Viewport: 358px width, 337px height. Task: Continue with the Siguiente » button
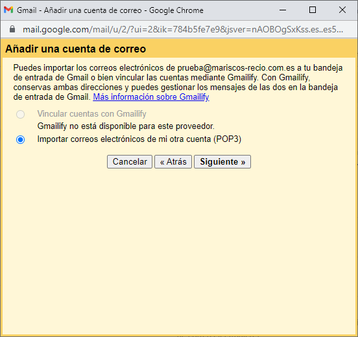(222, 162)
